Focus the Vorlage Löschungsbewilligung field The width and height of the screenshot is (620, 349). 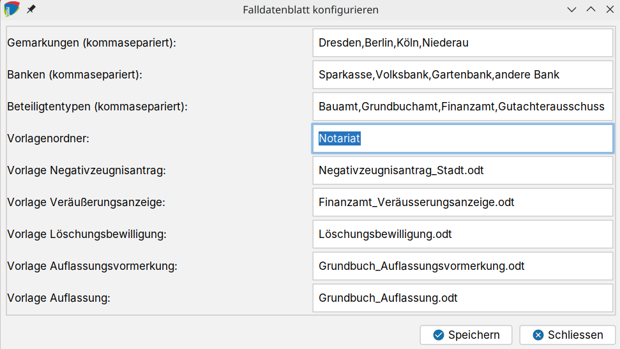[x=463, y=234]
